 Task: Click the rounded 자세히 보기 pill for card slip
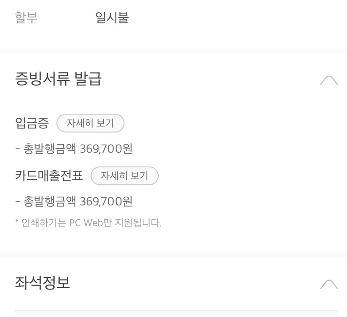click(x=125, y=176)
